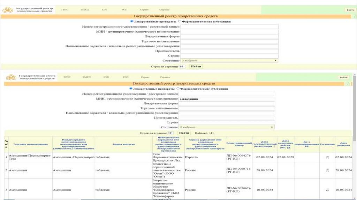Focus Производитель field on empty search form
The width and height of the screenshot is (357, 200).
(x=229, y=51)
